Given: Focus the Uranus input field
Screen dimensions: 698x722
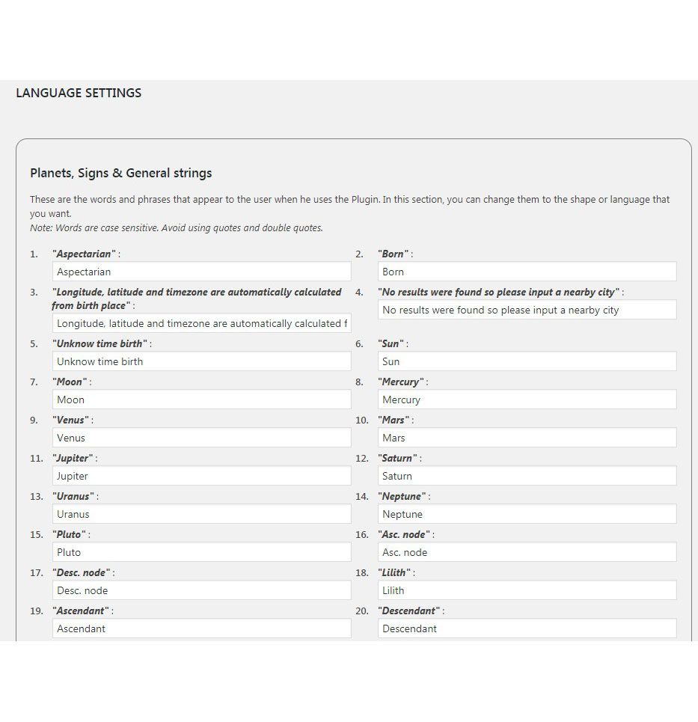Looking at the screenshot, I should [201, 514].
